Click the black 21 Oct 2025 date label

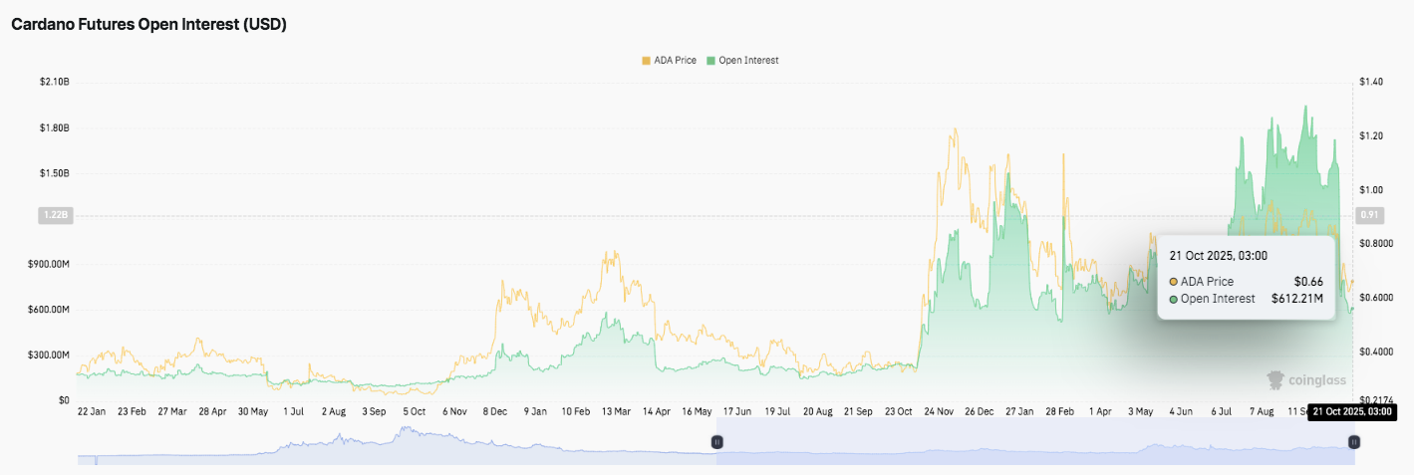(1351, 411)
